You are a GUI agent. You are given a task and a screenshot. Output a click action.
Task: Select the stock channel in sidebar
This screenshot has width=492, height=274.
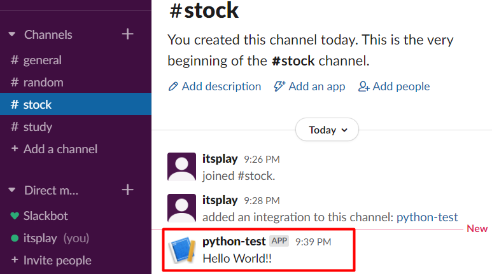76,104
